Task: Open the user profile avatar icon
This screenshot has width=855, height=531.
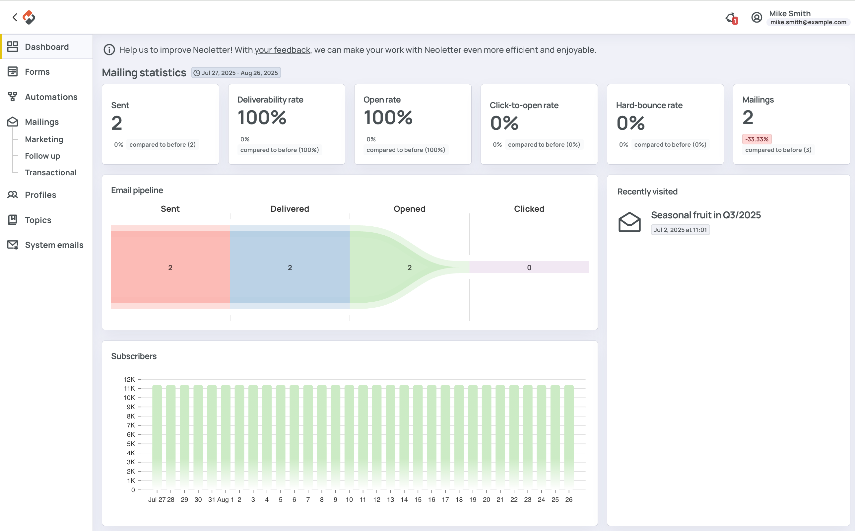Action: point(756,17)
